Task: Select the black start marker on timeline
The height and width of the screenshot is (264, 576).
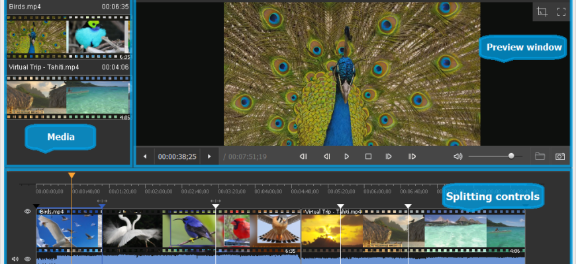Action: pyautogui.click(x=36, y=207)
